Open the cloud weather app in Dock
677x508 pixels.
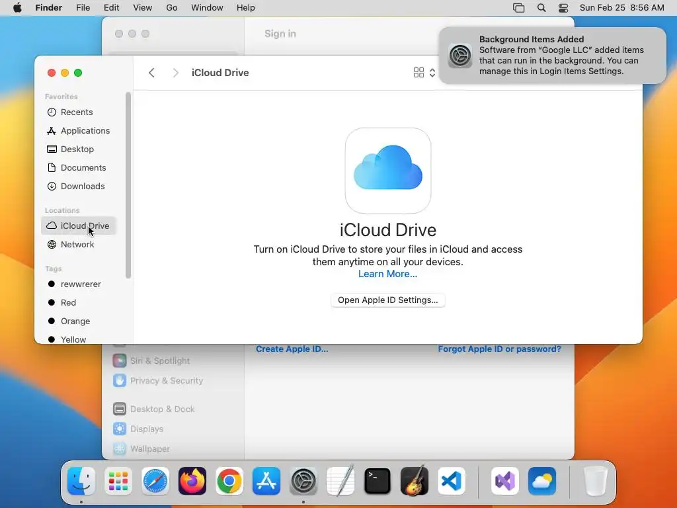click(542, 481)
